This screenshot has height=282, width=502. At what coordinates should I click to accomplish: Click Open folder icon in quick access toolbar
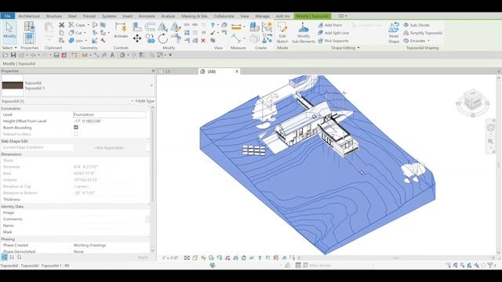[x=5, y=55]
